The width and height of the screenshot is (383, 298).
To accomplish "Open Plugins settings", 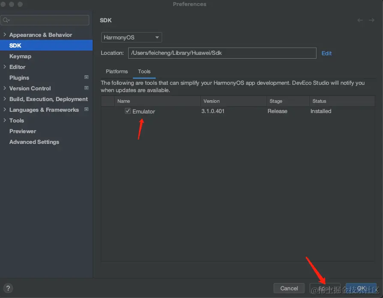I will pyautogui.click(x=19, y=77).
